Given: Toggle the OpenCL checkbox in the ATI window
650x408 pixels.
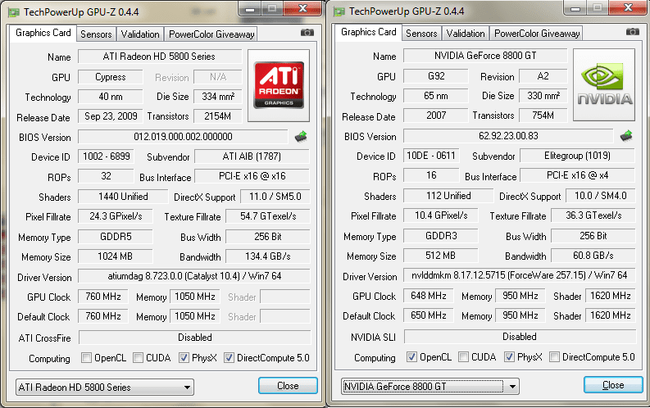Looking at the screenshot, I should [x=86, y=357].
